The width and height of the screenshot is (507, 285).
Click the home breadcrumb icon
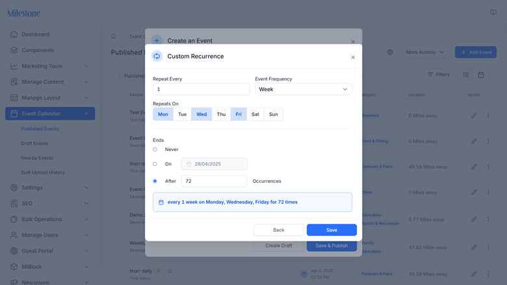(x=114, y=36)
